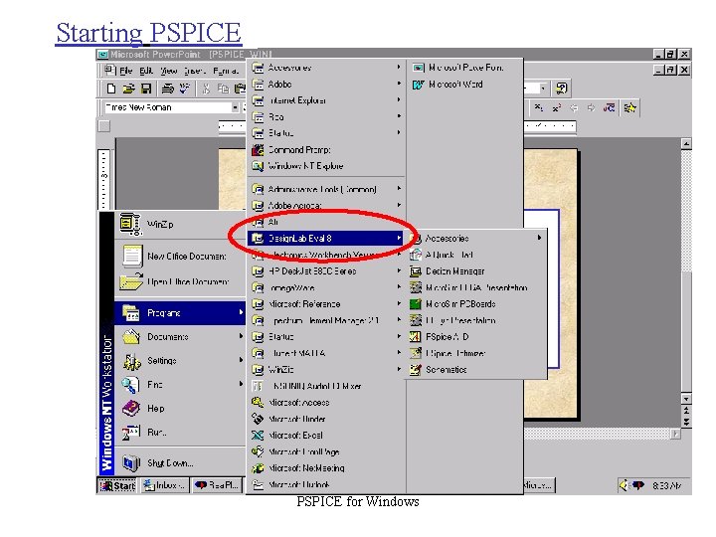Open the DesignLab Eval 8 program group
The image size is (716, 537).
pyautogui.click(x=326, y=238)
